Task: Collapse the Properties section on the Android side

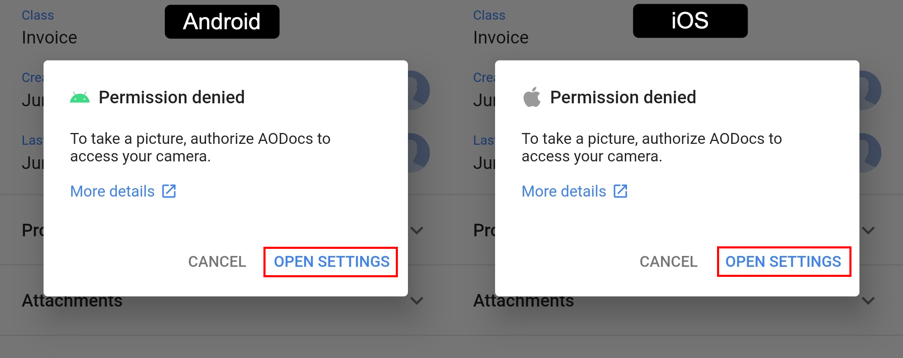Action: [x=416, y=230]
